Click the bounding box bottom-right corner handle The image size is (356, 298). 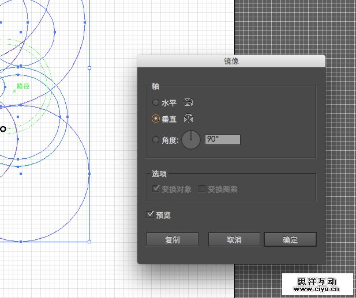point(89,242)
